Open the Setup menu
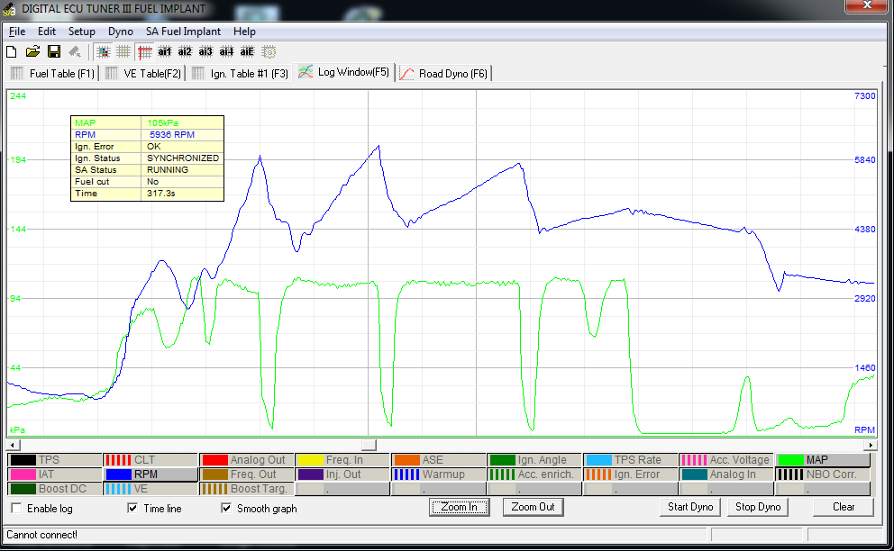The image size is (894, 551). pos(81,32)
